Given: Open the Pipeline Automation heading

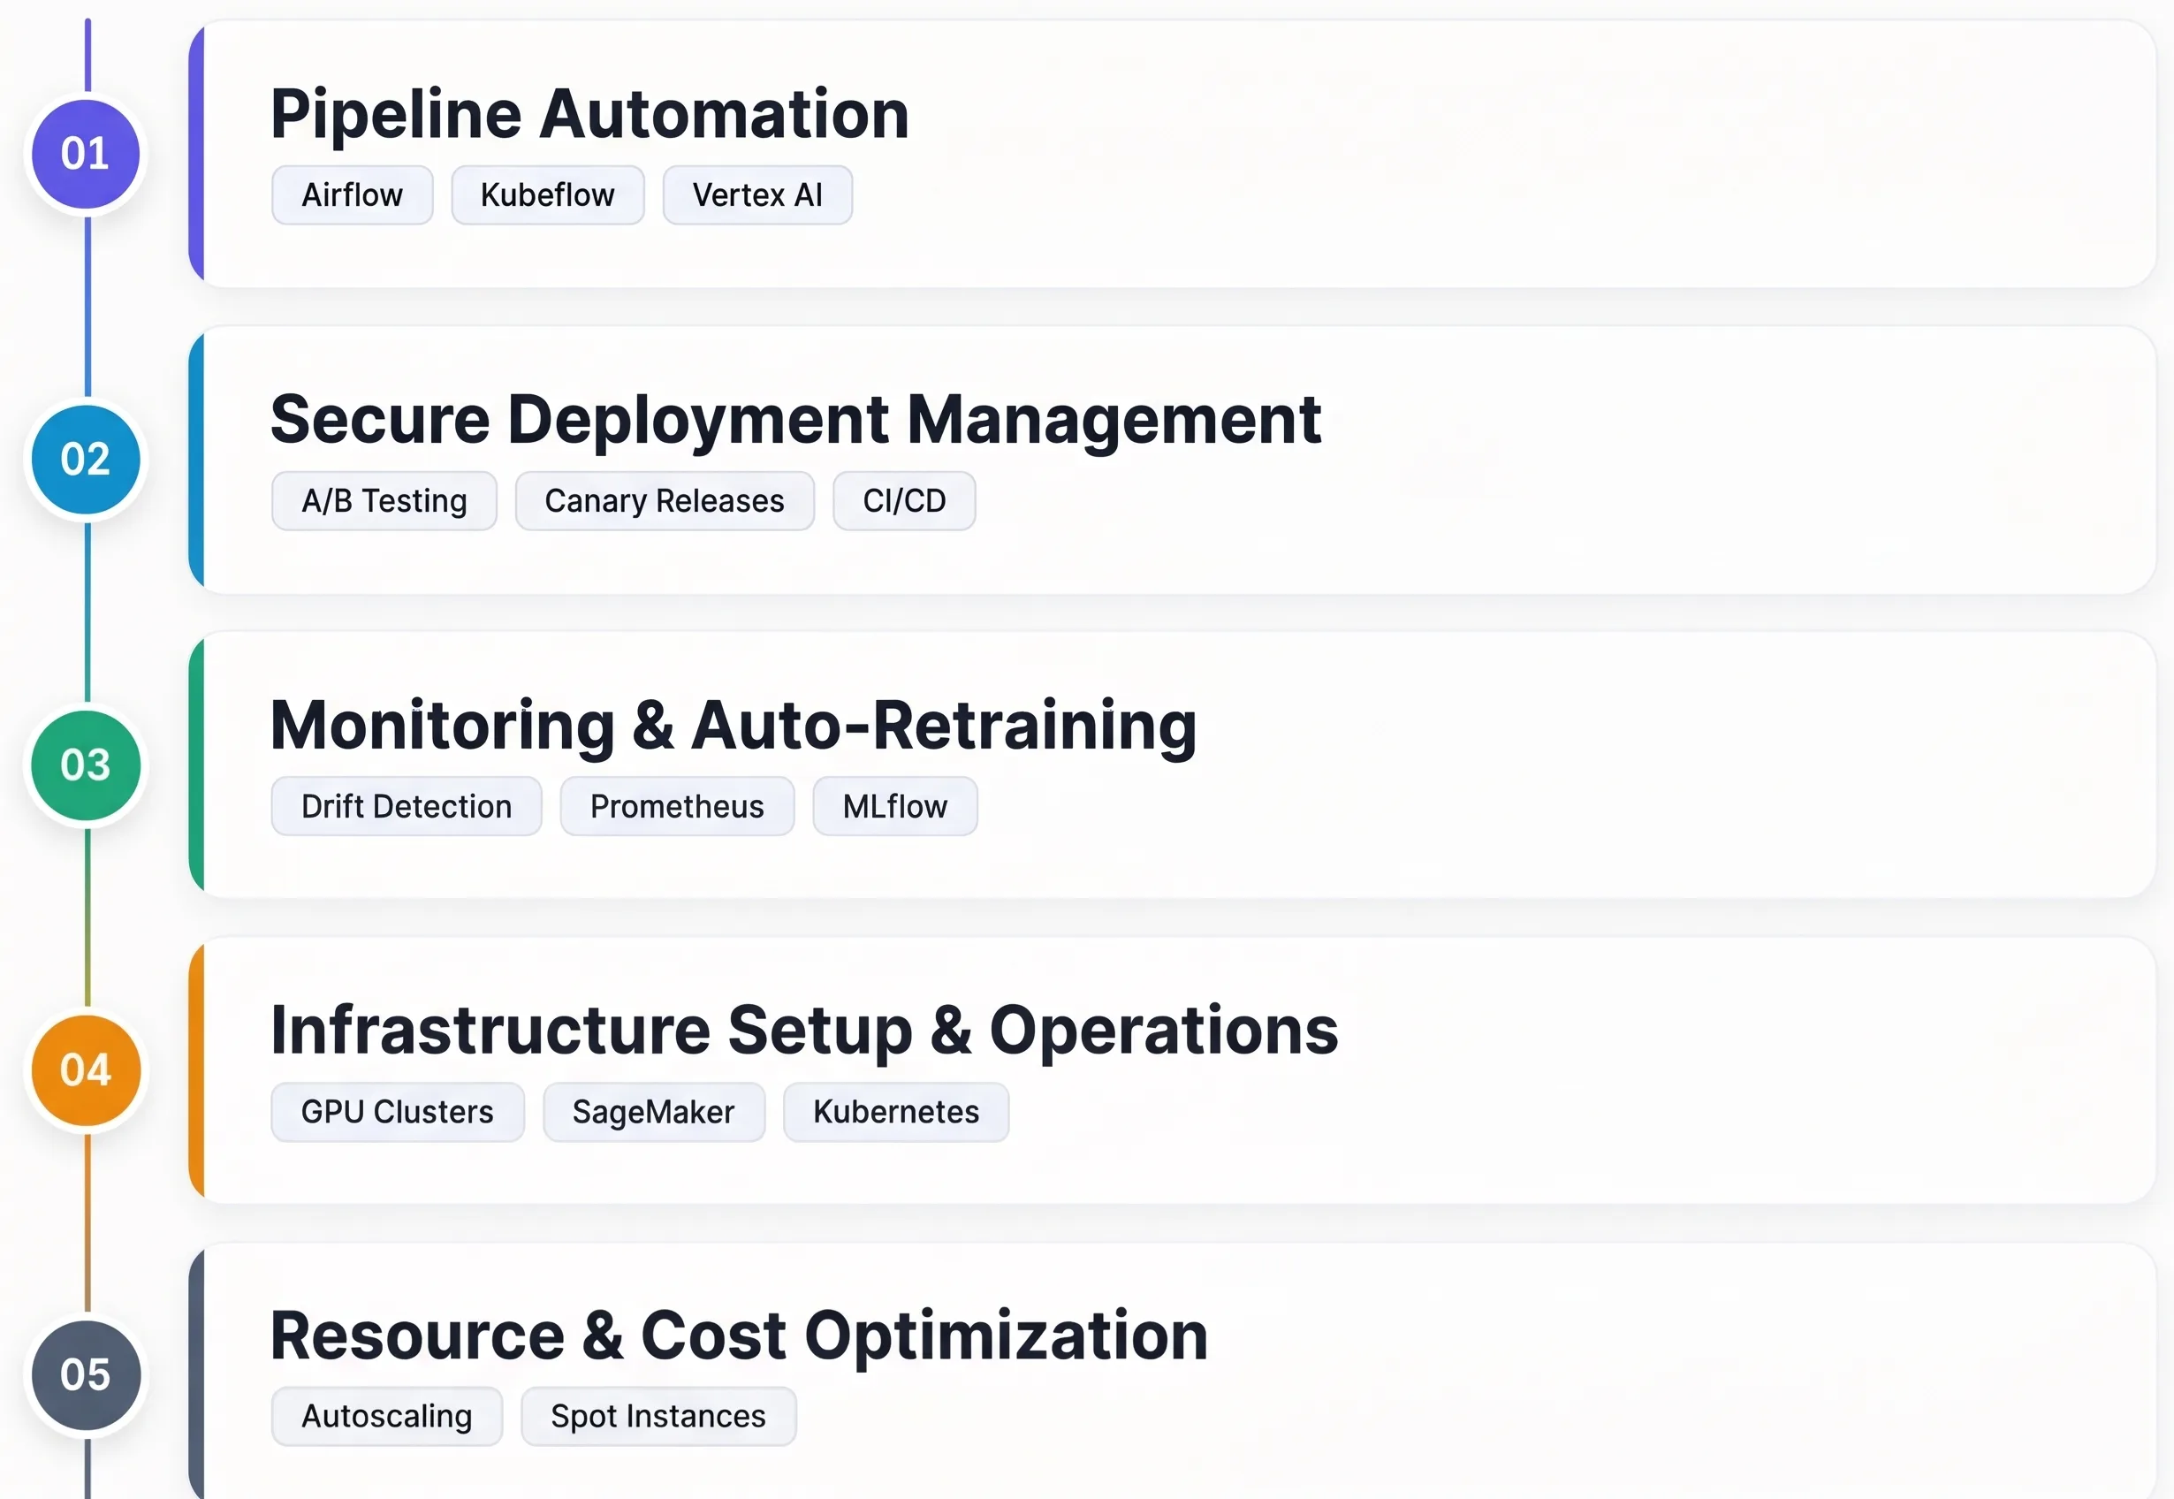Looking at the screenshot, I should point(589,115).
